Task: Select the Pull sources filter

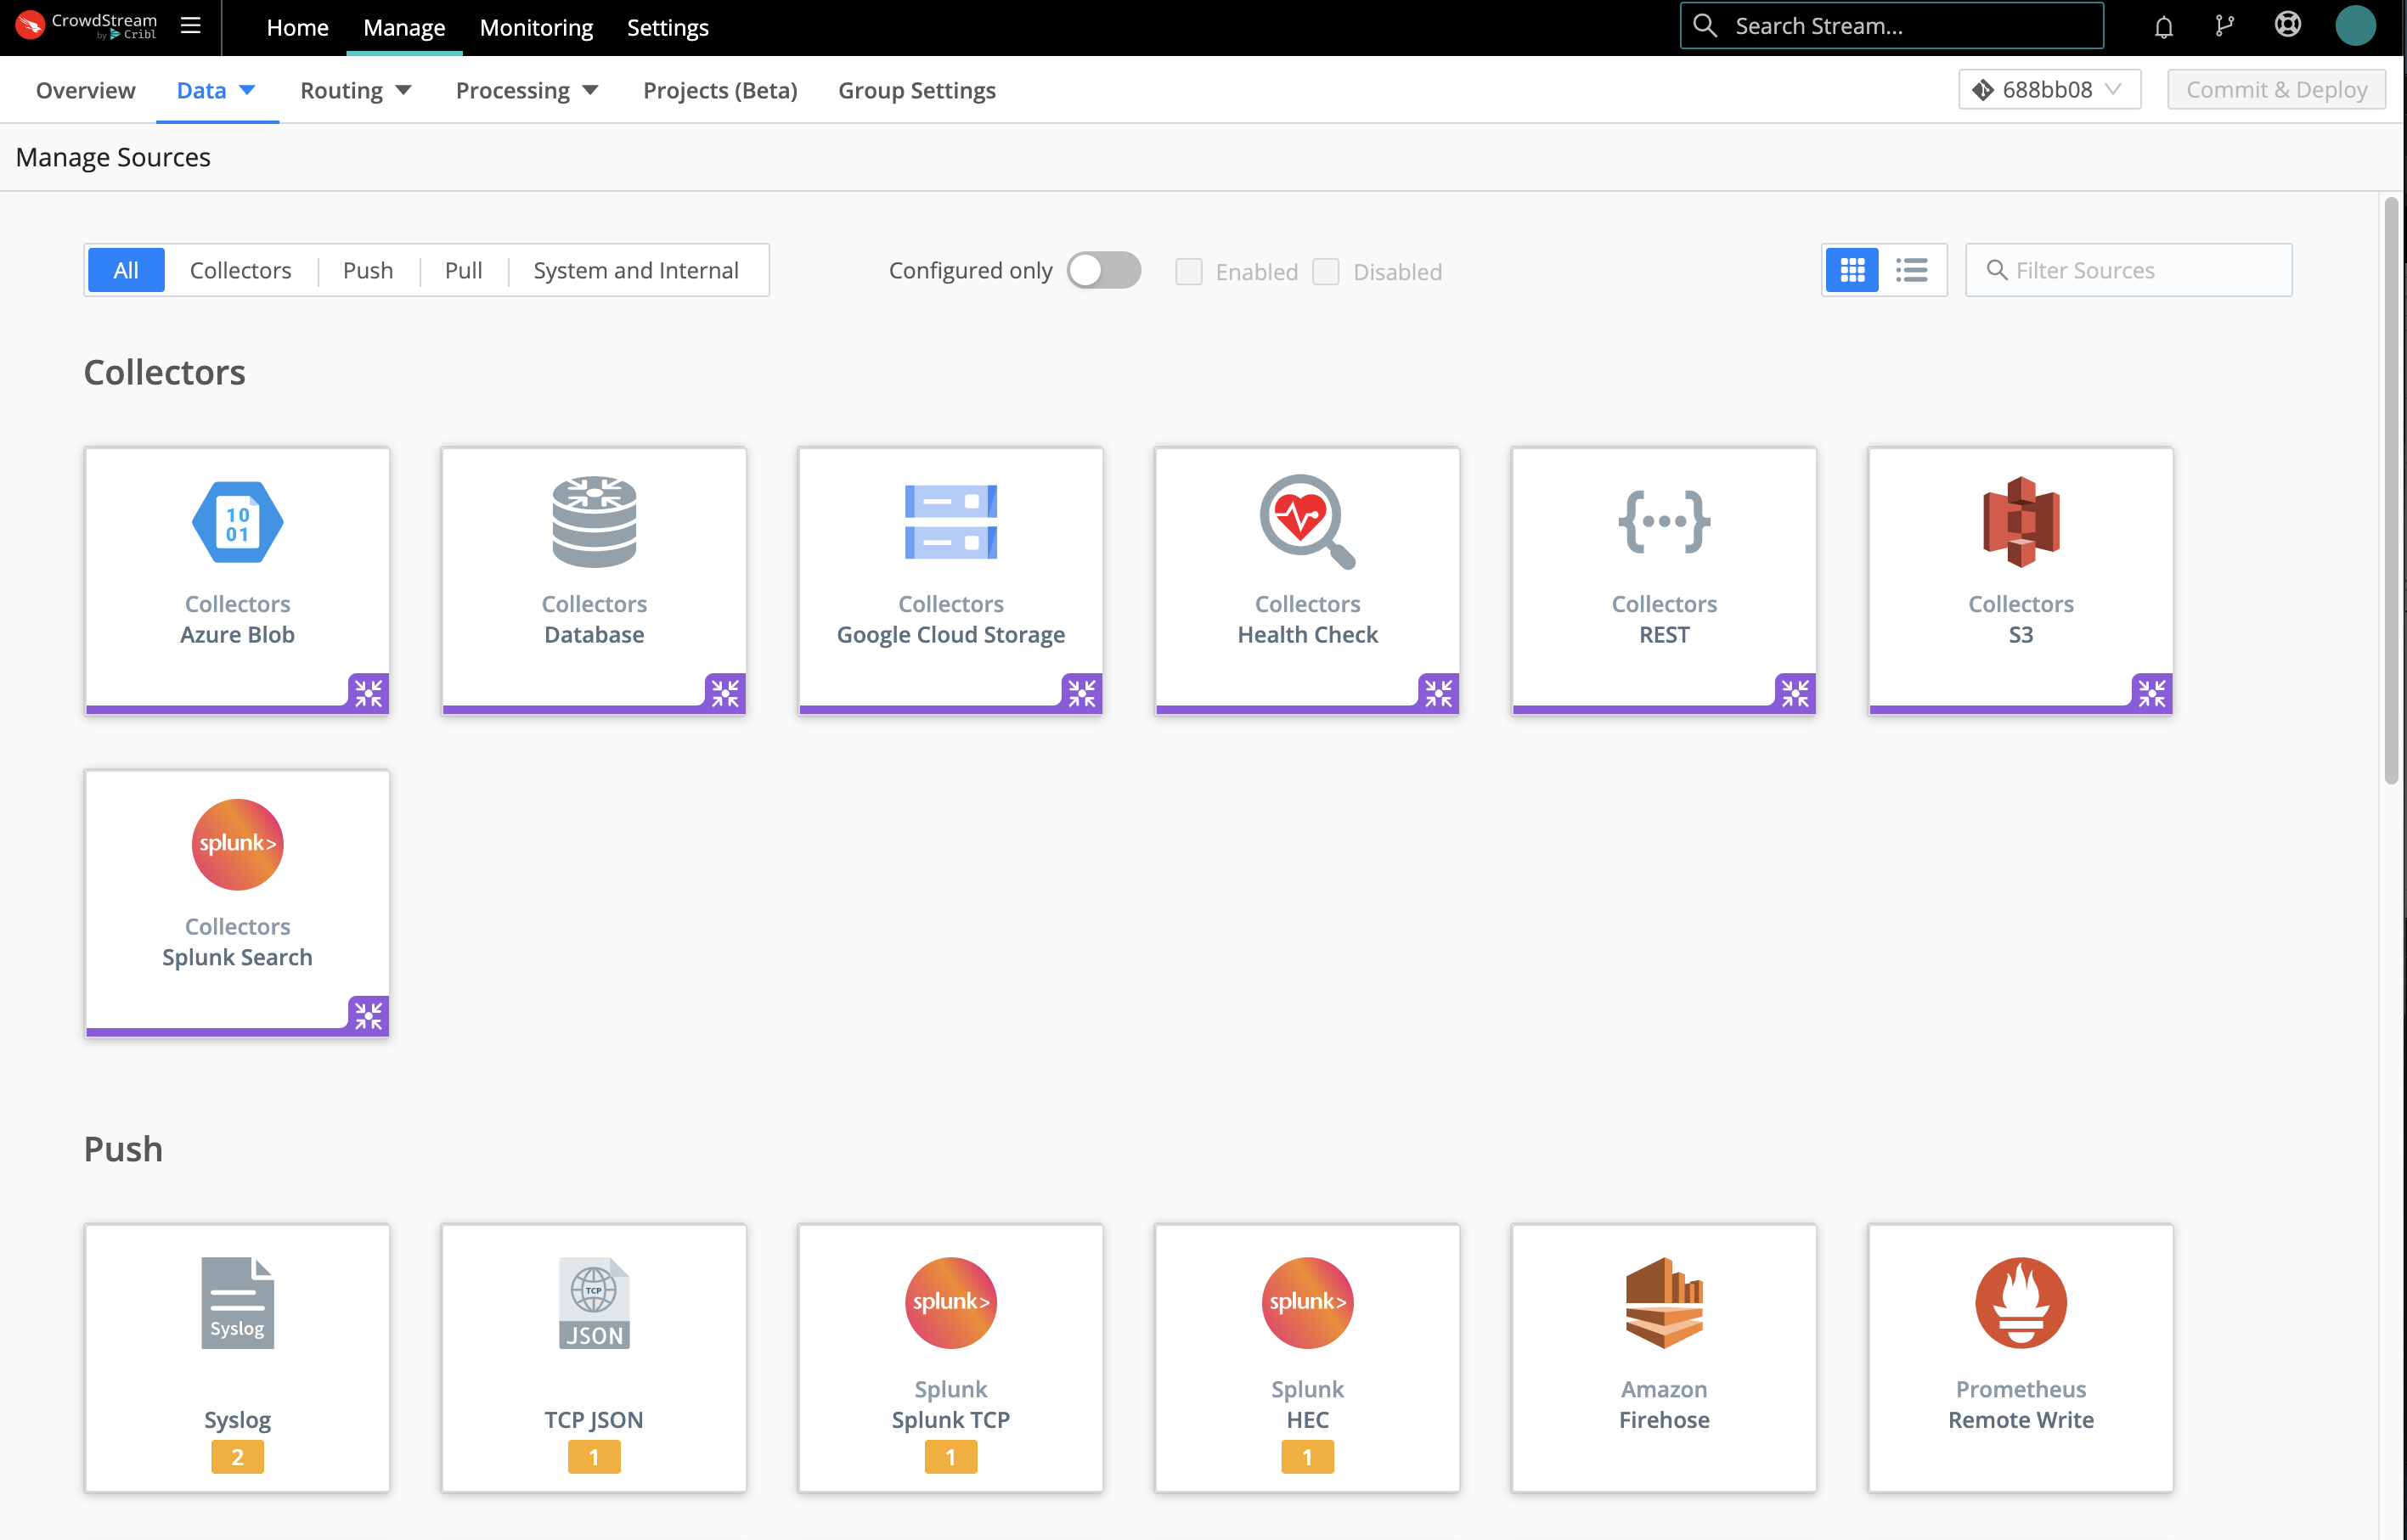Action: (x=463, y=269)
